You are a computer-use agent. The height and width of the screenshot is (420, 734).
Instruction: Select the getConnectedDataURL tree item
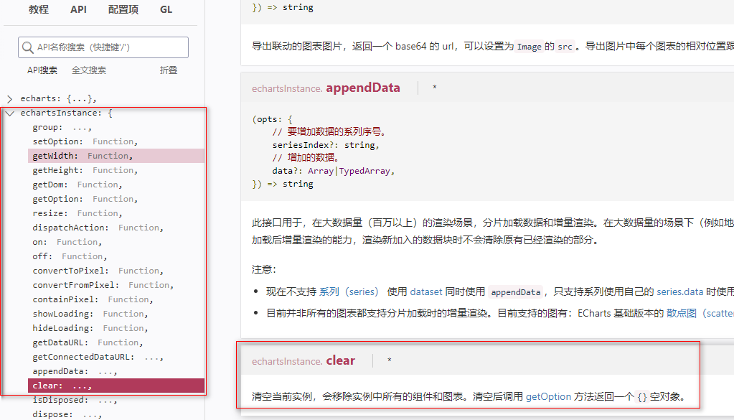point(116,358)
